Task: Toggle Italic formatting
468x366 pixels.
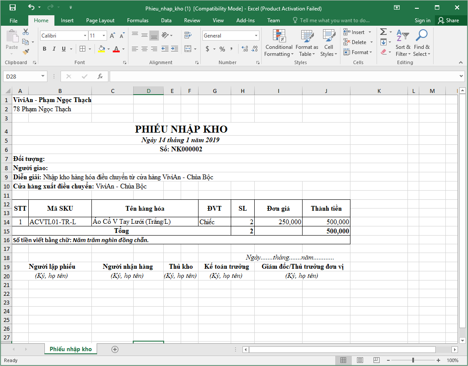Action: pyautogui.click(x=54, y=49)
